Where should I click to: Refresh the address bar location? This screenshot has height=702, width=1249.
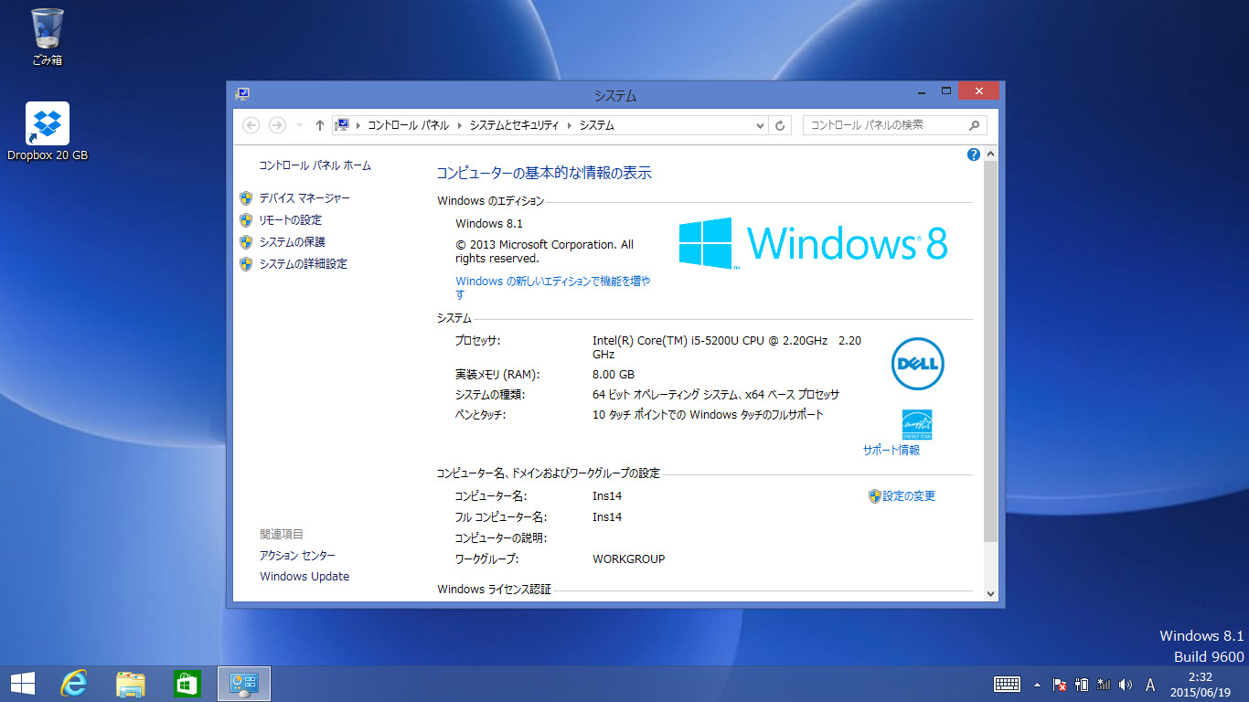coord(780,125)
